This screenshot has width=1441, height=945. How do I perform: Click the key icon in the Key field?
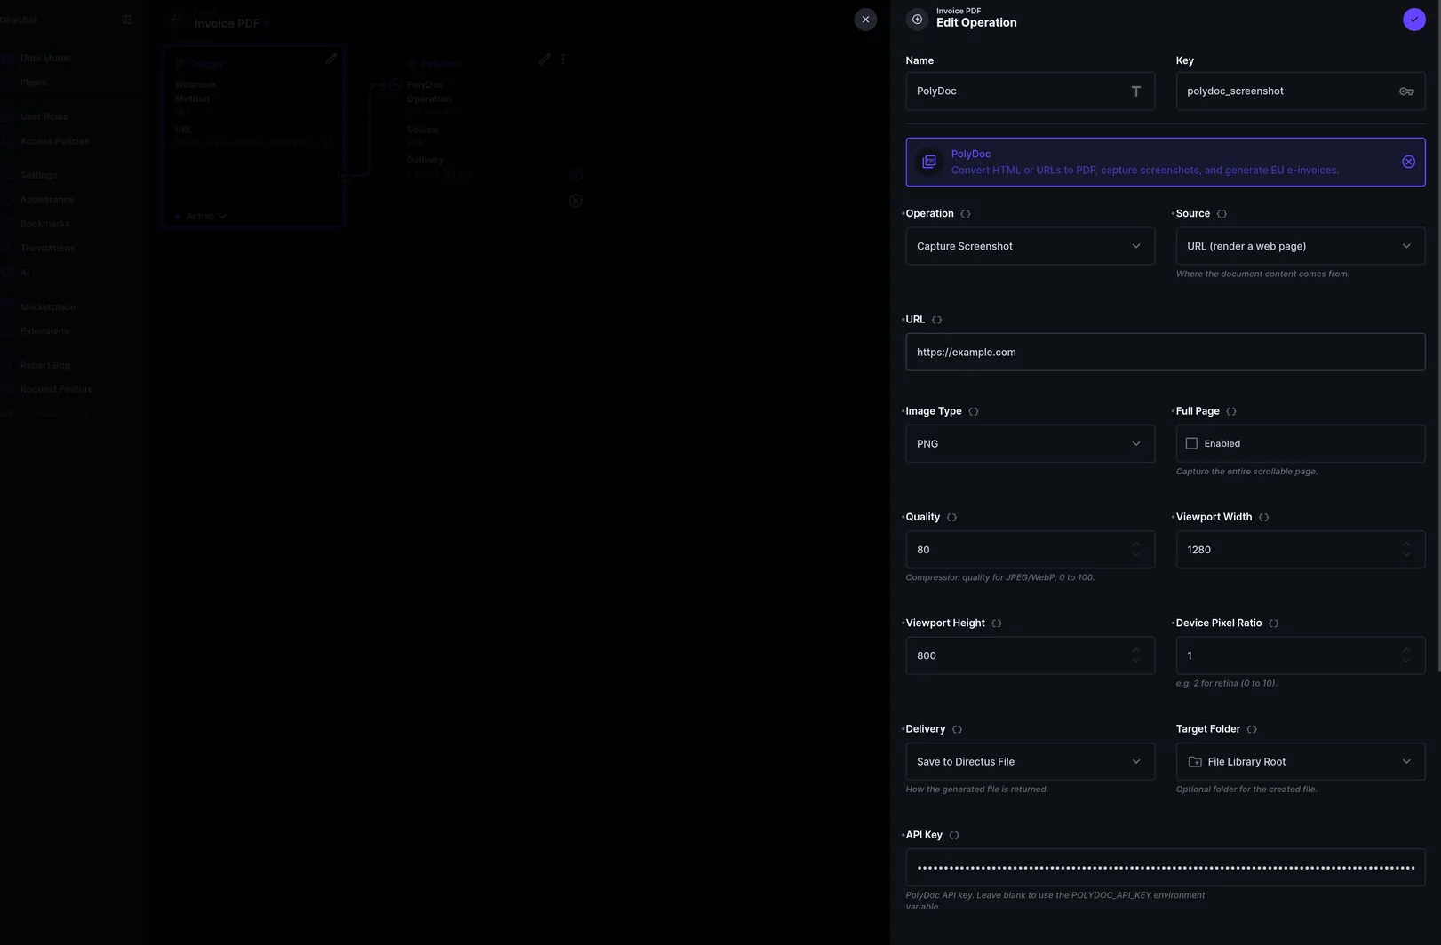click(x=1406, y=91)
